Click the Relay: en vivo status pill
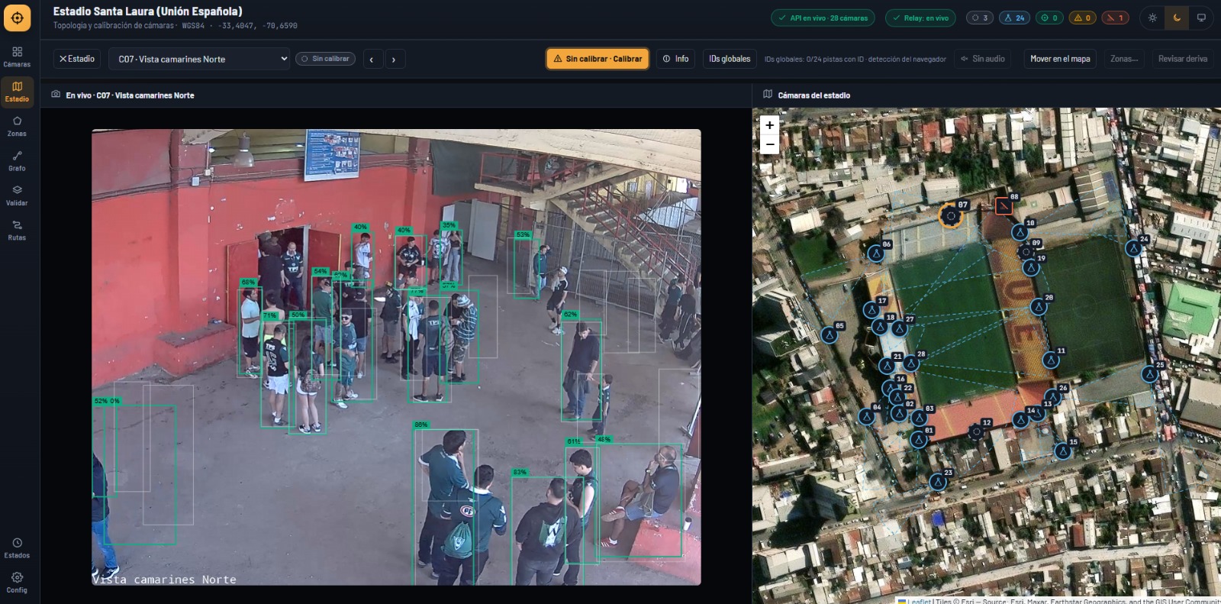1221x604 pixels. click(x=920, y=18)
